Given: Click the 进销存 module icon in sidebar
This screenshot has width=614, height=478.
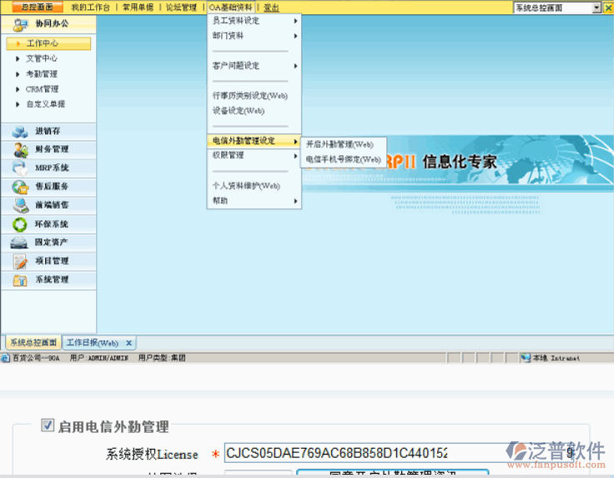Looking at the screenshot, I should point(20,131).
